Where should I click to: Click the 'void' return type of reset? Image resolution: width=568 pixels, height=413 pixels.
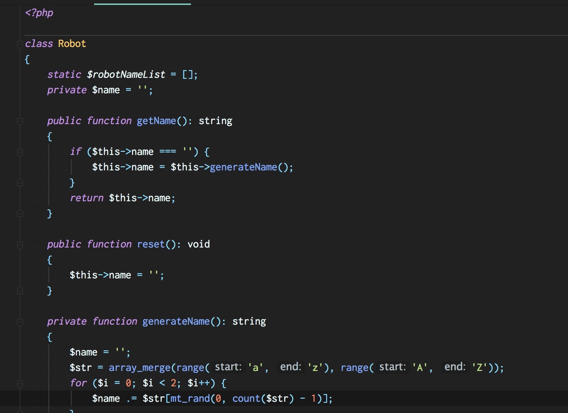(199, 244)
